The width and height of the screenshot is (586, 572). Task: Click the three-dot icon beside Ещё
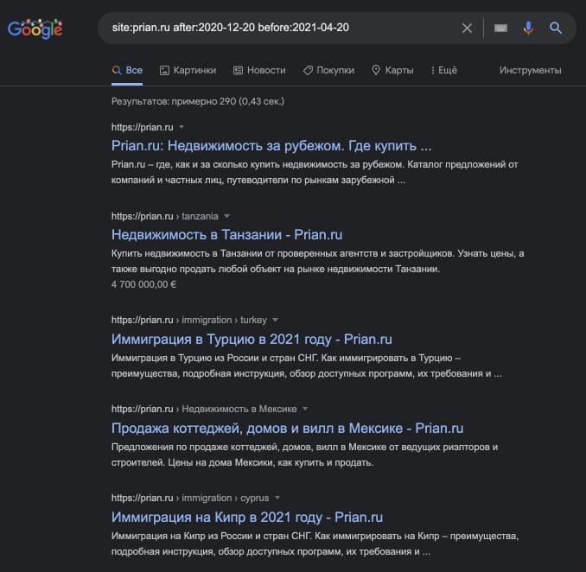(433, 70)
